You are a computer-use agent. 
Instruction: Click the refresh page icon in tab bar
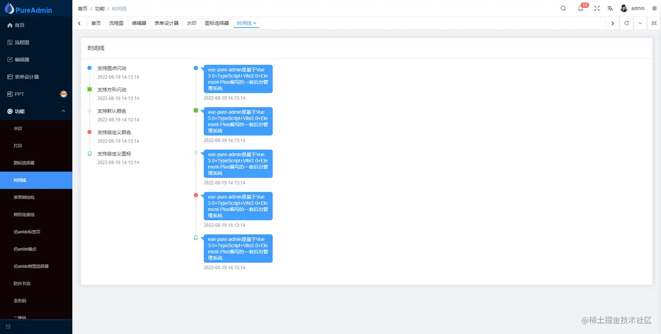point(626,23)
